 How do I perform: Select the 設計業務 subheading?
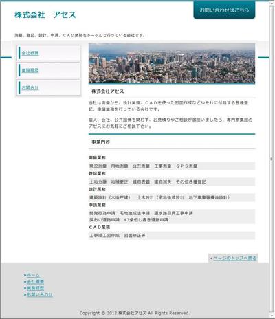tap(97, 189)
